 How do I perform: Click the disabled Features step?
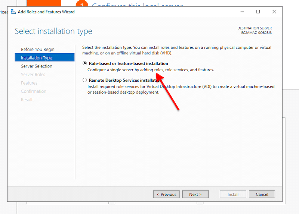[x=29, y=83]
